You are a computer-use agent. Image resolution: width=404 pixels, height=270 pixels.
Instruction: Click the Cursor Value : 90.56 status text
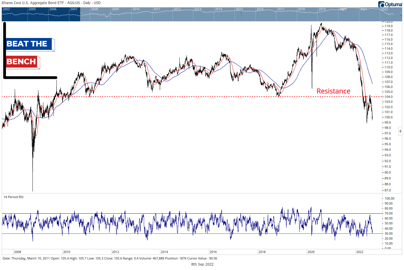[202, 258]
